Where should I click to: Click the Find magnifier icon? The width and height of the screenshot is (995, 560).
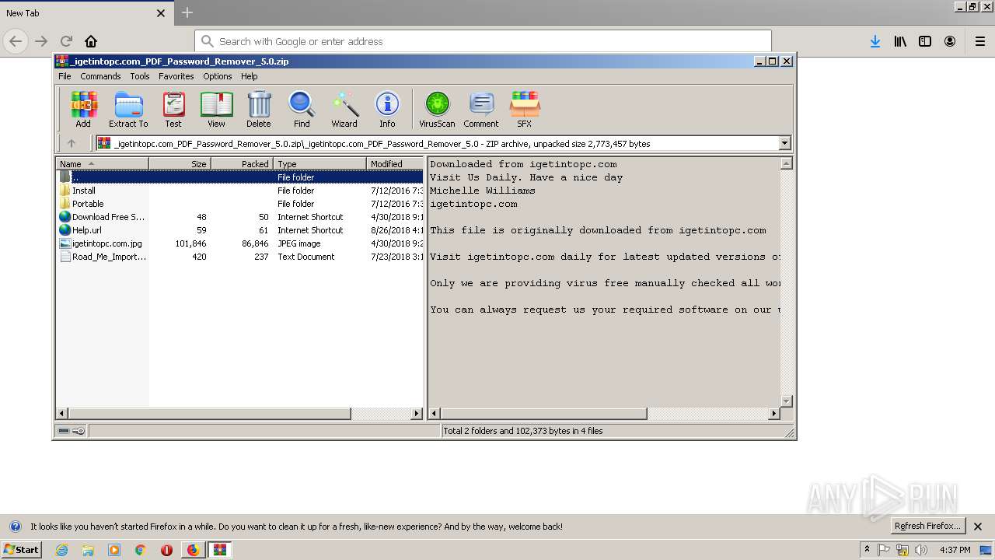point(302,109)
